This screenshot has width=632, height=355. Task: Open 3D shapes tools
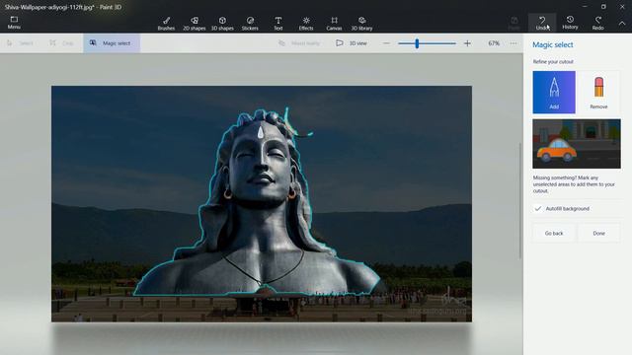222,24
